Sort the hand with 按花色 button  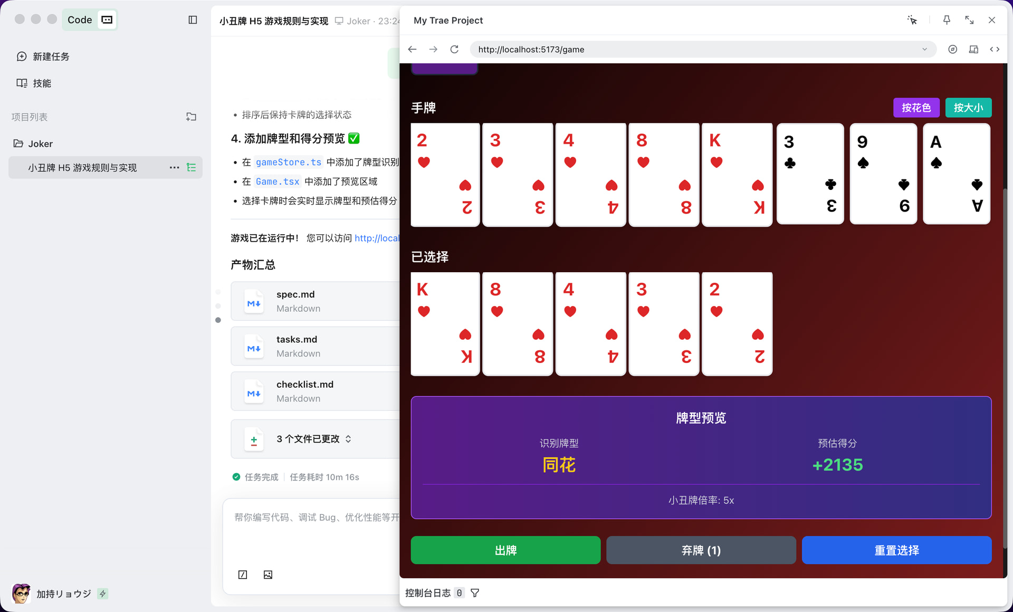click(916, 108)
